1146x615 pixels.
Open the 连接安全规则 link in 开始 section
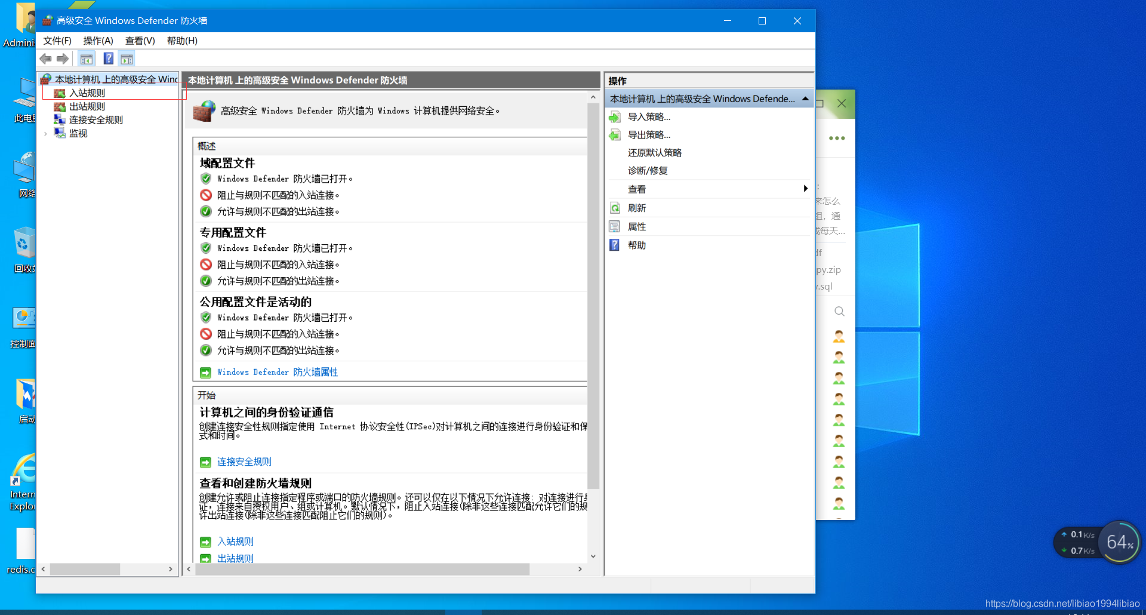[244, 462]
